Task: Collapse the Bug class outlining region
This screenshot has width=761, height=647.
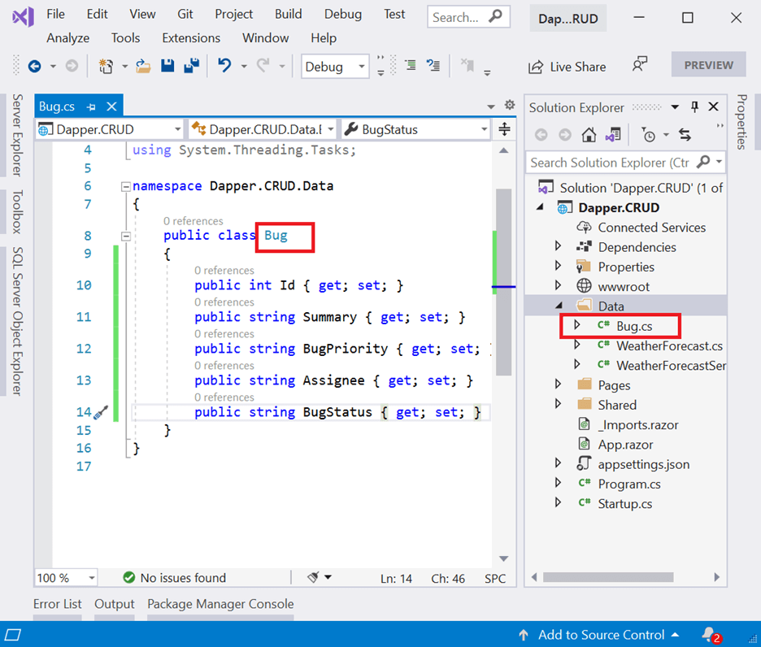Action: click(126, 236)
